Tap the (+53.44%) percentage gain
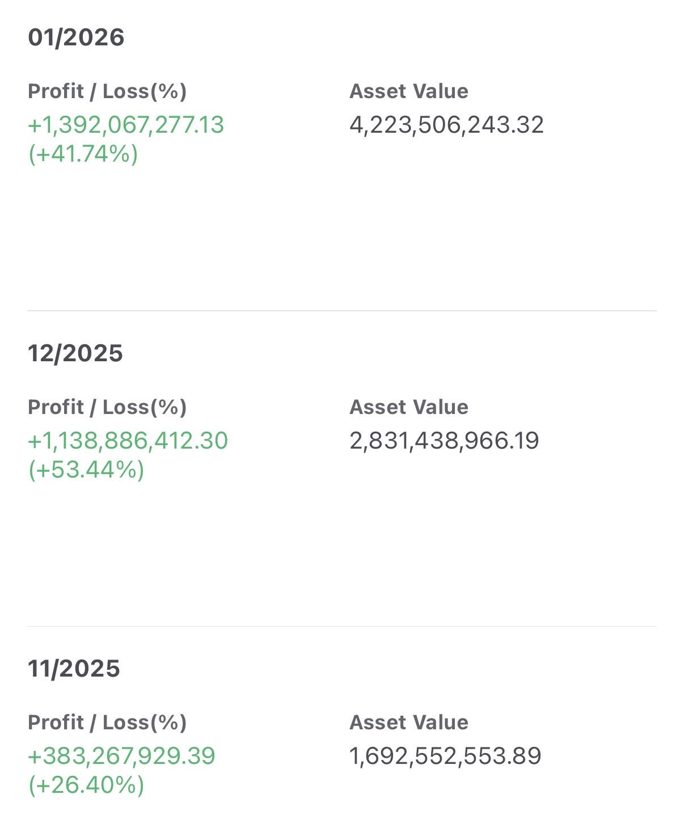The width and height of the screenshot is (684, 828). [86, 470]
